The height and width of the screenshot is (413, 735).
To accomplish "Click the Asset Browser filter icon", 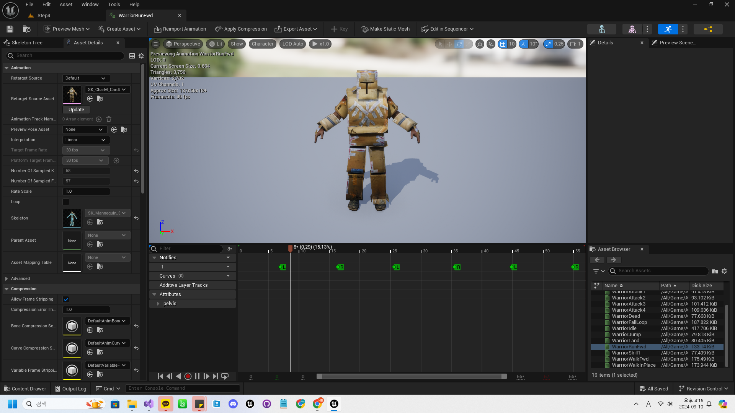I will (x=599, y=271).
